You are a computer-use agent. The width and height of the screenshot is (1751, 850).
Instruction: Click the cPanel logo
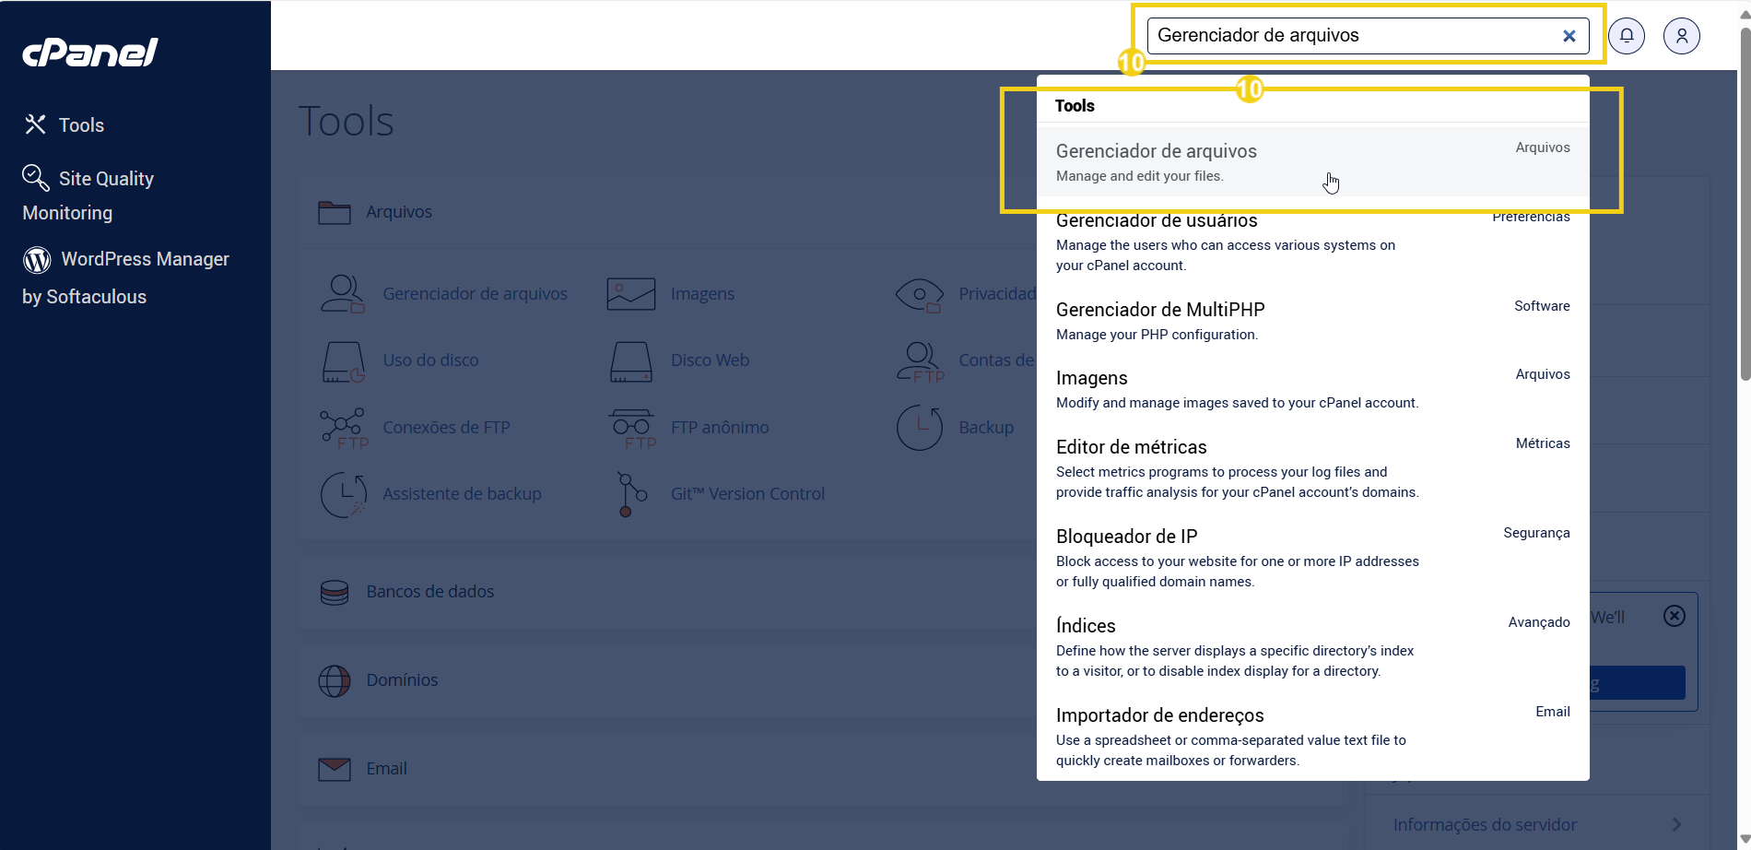tap(90, 53)
